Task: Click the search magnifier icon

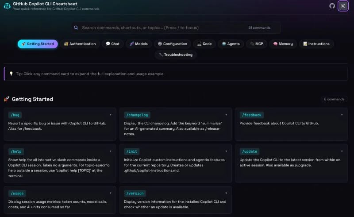Action: point(76,27)
